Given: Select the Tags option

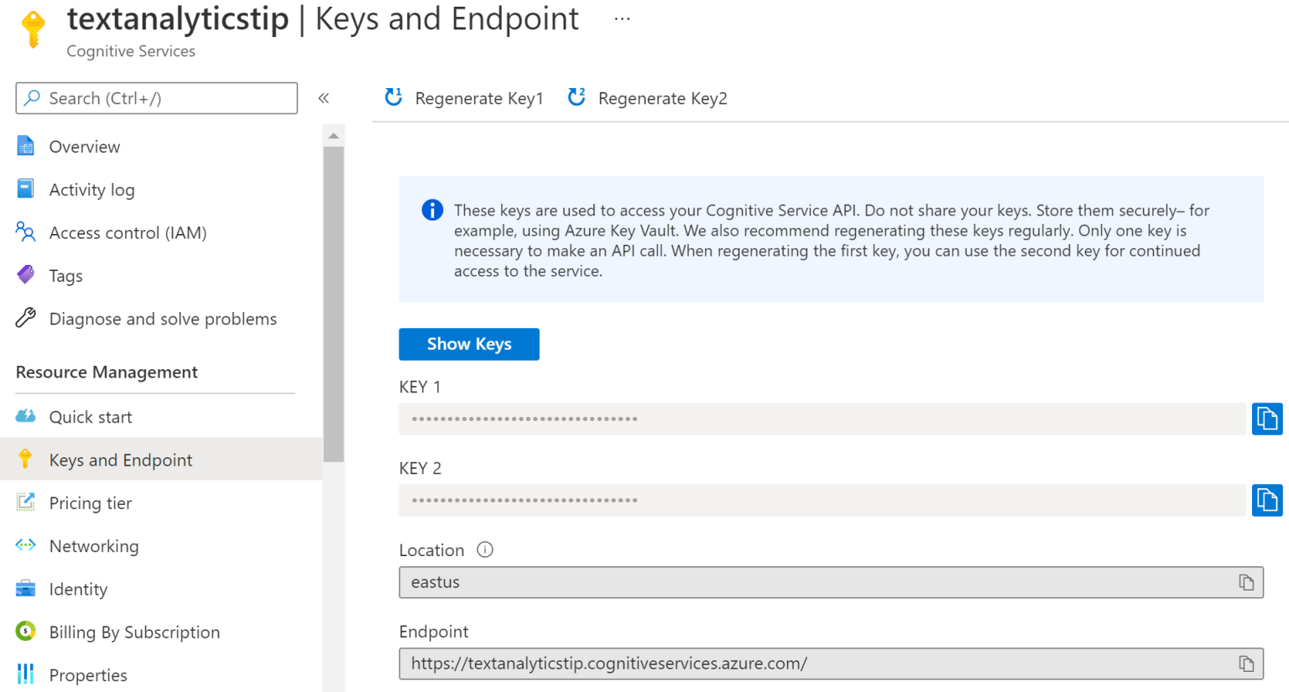Looking at the screenshot, I should [x=65, y=275].
